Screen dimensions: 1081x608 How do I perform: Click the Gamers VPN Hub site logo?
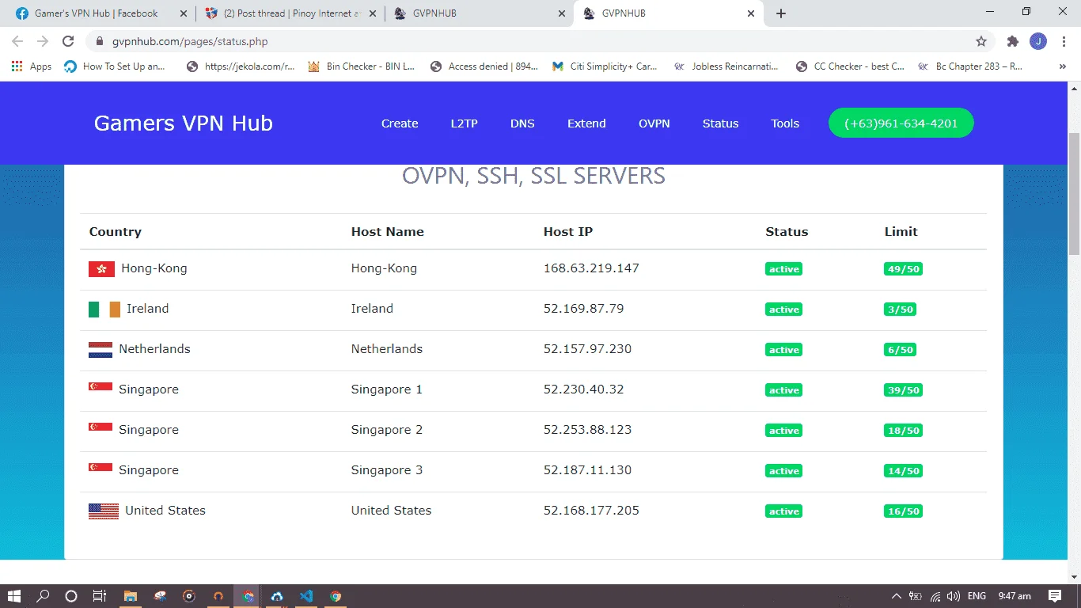(x=183, y=123)
